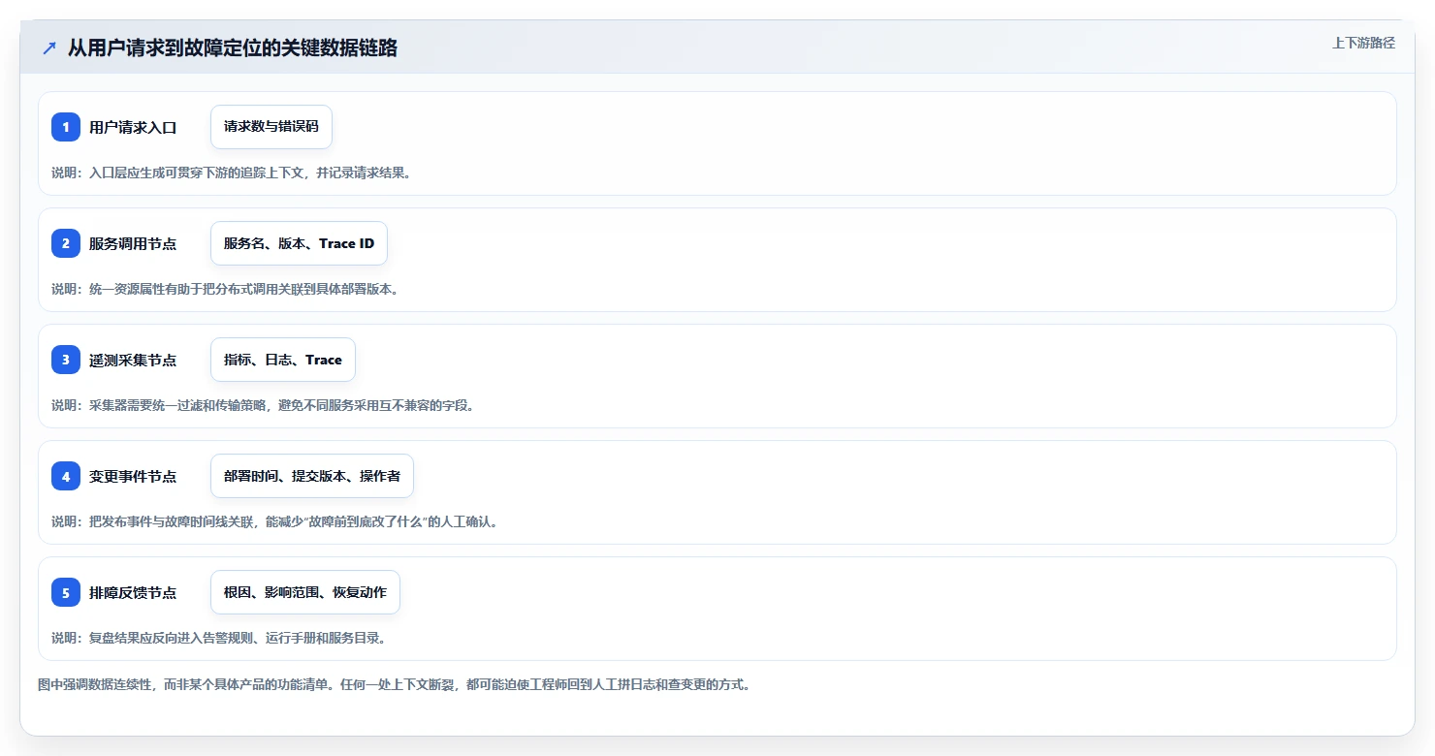Click the number 1 step badge
Screen dimensions: 1435x756
(x=66, y=127)
